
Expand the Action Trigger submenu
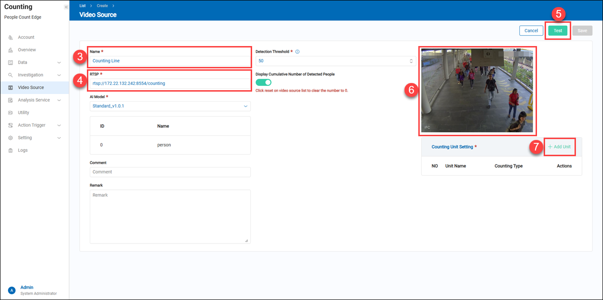click(59, 125)
